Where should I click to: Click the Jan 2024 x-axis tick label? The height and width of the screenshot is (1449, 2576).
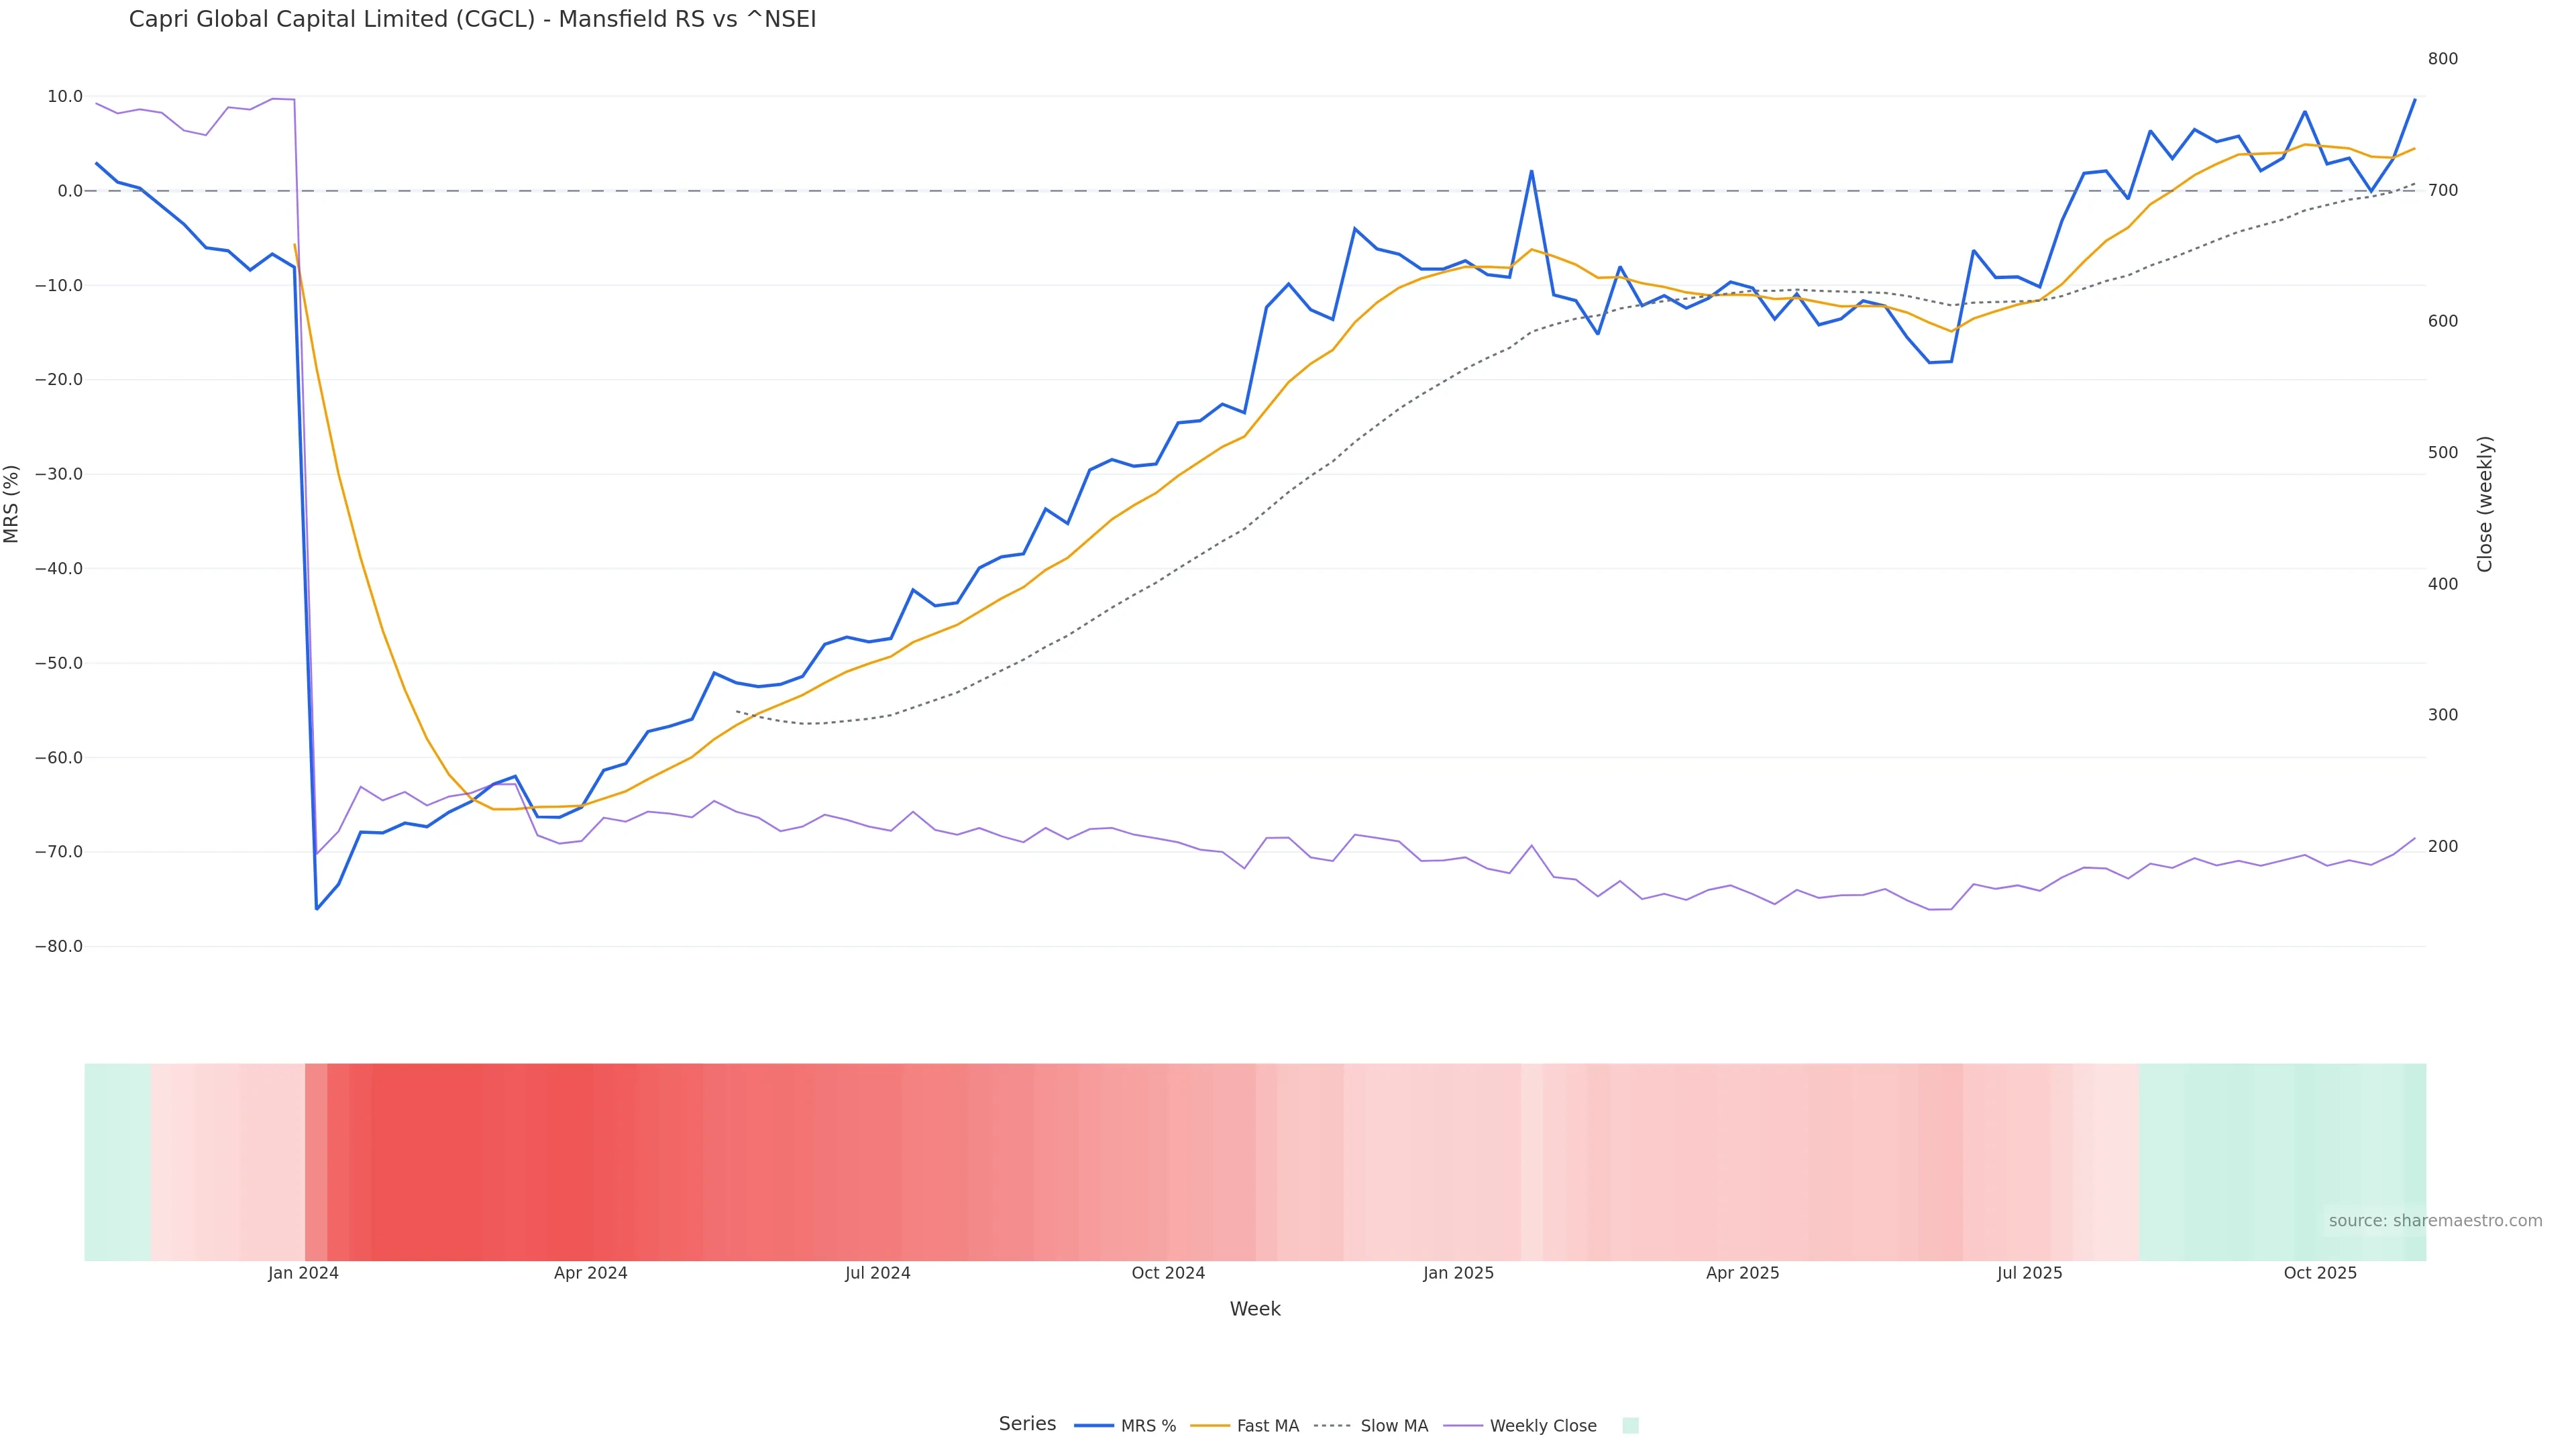pyautogui.click(x=303, y=1273)
